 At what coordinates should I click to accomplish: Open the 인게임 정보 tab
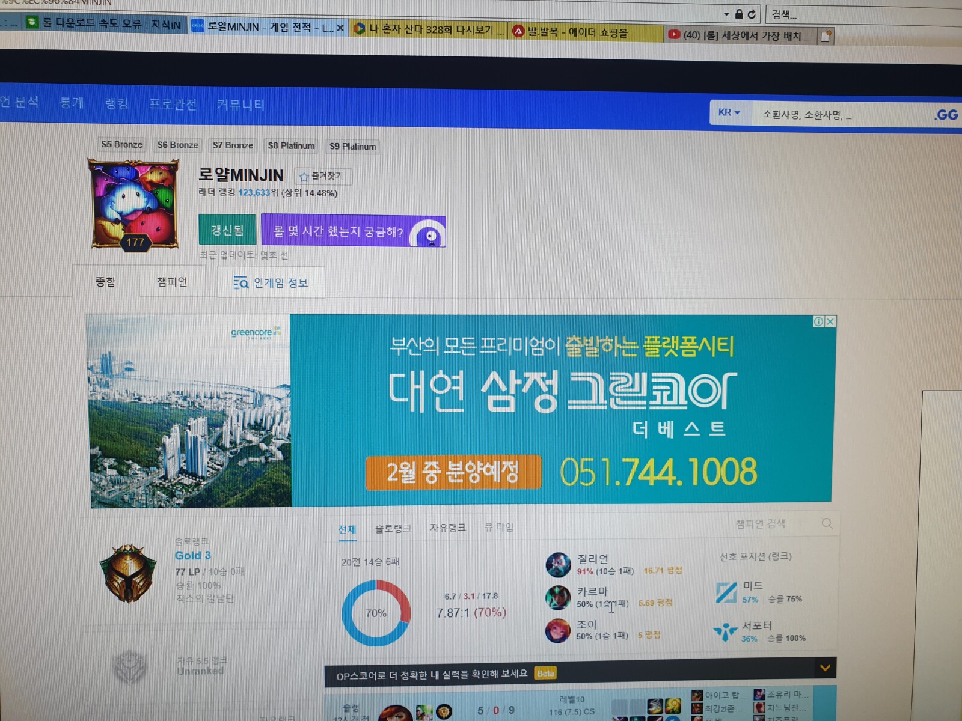click(271, 283)
